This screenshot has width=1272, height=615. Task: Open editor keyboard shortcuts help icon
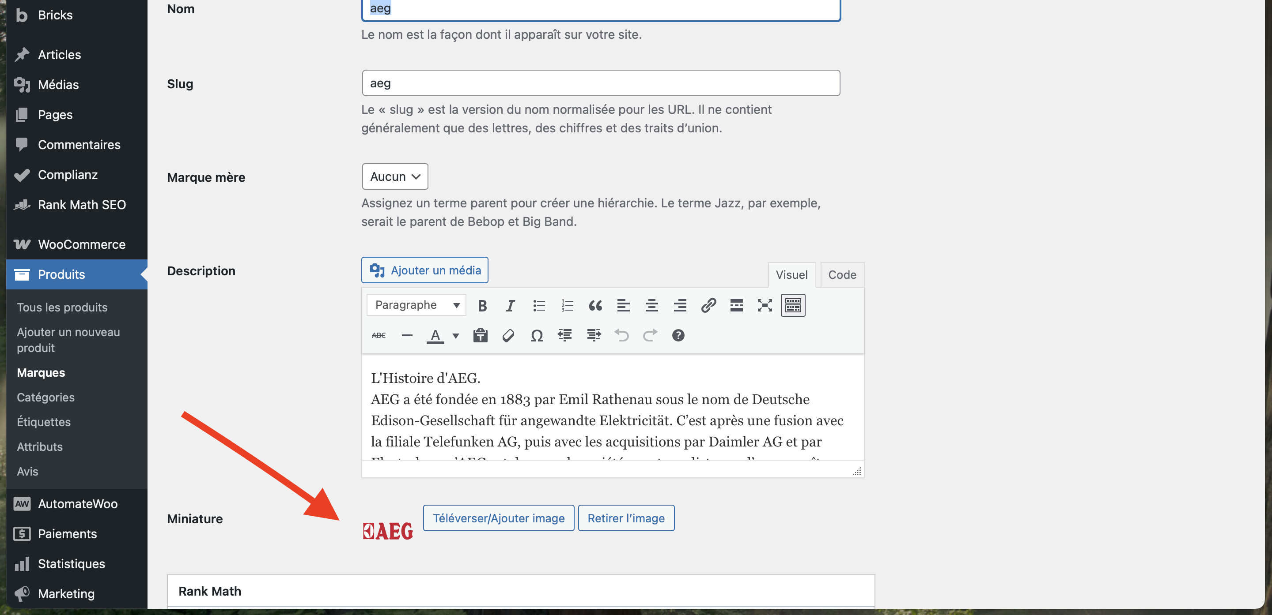(x=678, y=336)
